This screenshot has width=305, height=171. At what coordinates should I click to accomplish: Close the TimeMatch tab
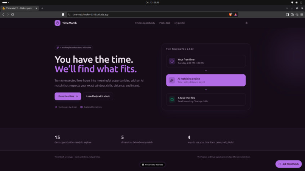36,8
